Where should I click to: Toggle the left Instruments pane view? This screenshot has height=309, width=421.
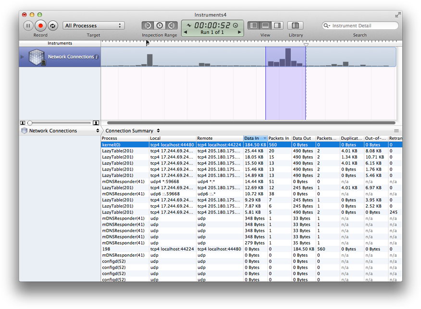pyautogui.click(x=255, y=25)
